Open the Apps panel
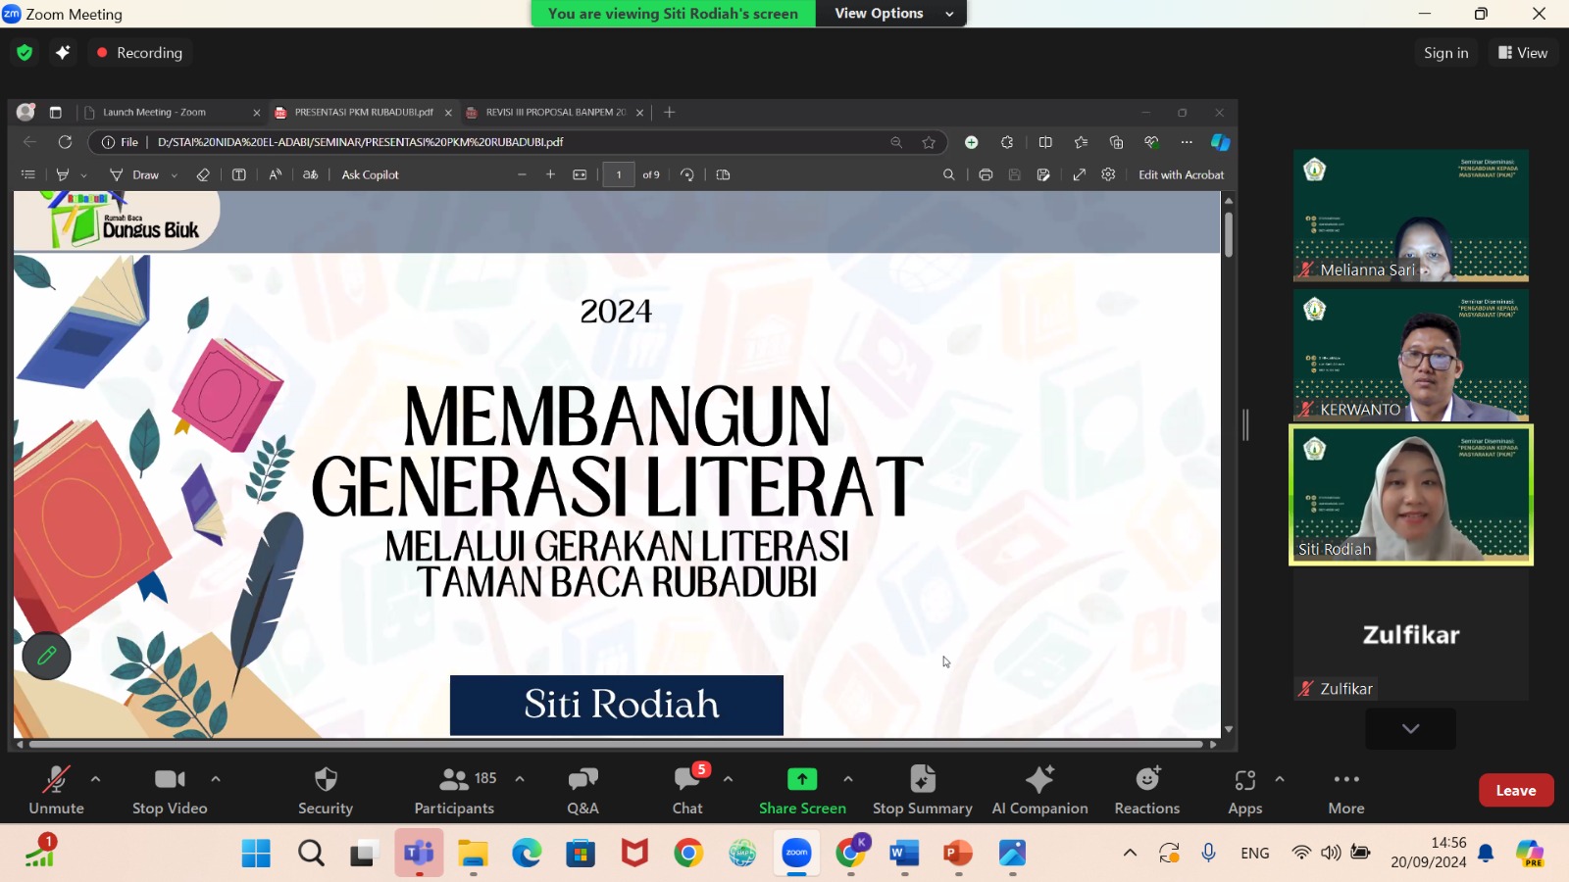The image size is (1569, 882). pyautogui.click(x=1244, y=790)
